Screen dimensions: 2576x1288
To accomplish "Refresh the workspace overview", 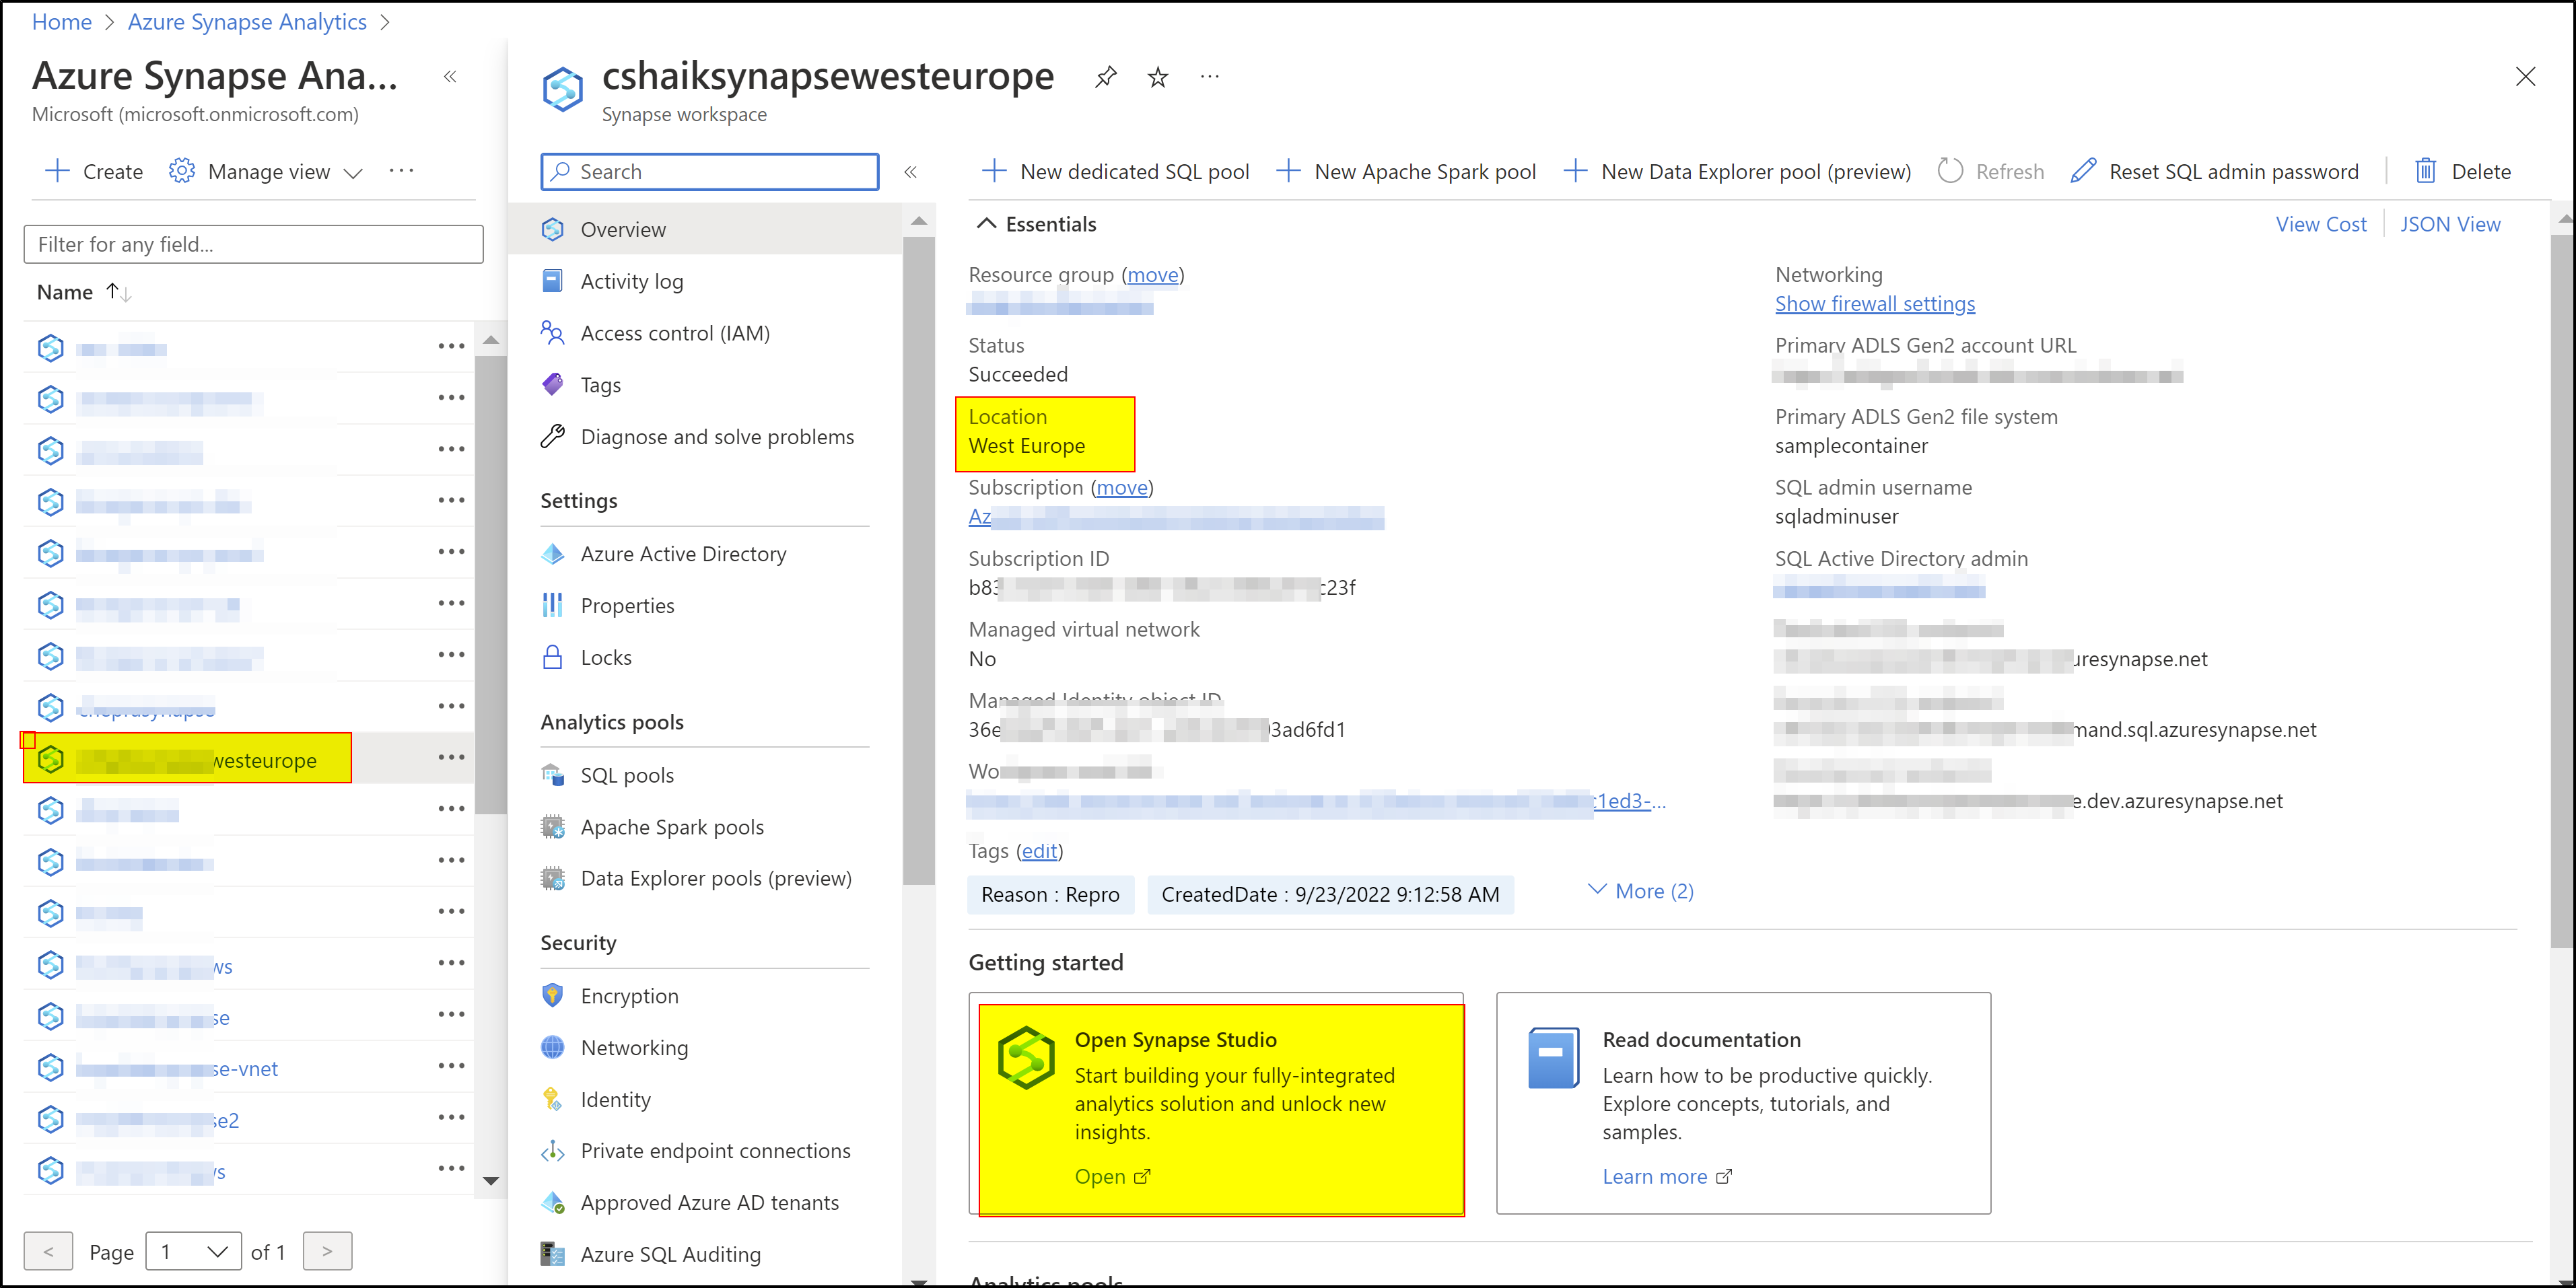I will [x=1990, y=171].
